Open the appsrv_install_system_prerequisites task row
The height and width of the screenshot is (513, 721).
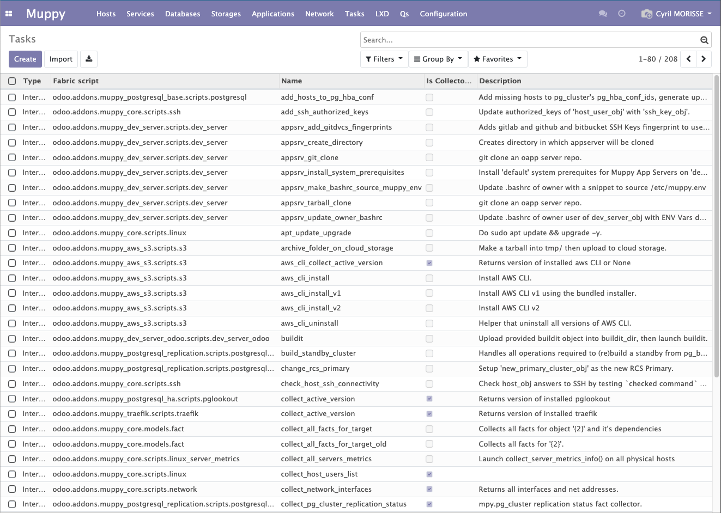[x=356, y=173]
